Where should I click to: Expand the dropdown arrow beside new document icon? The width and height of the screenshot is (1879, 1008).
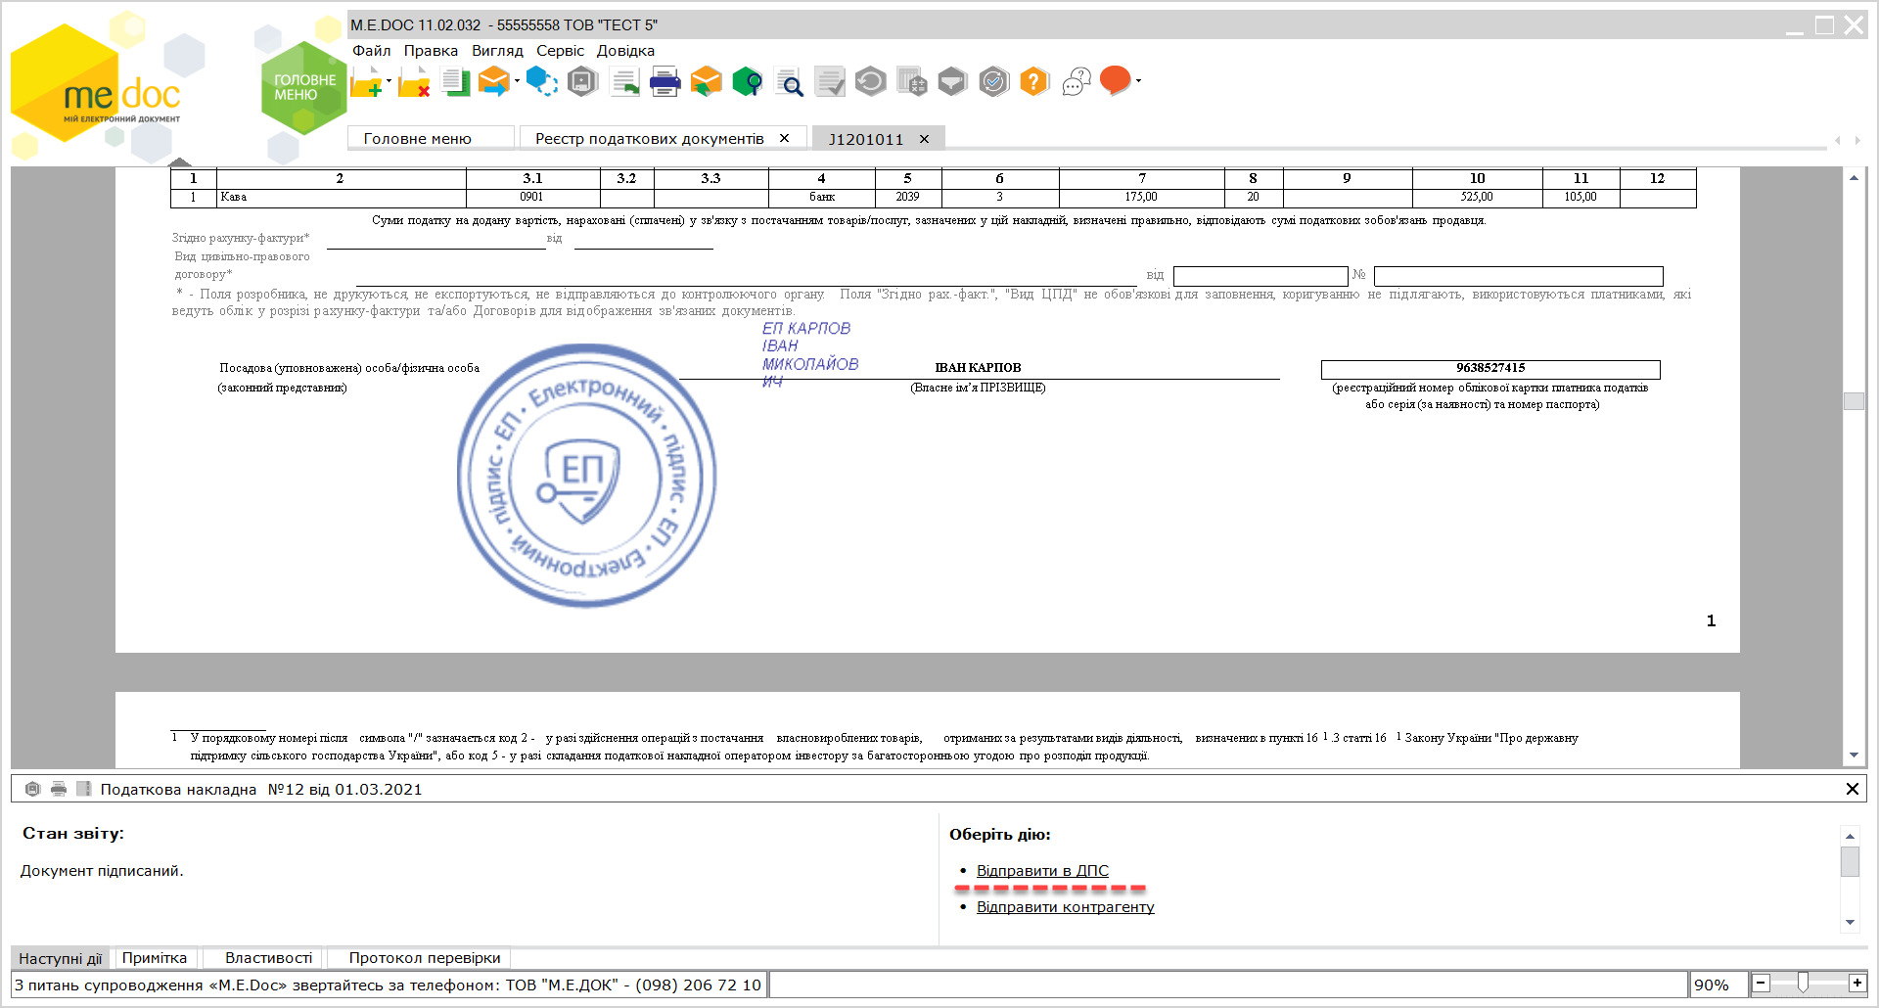pos(390,81)
